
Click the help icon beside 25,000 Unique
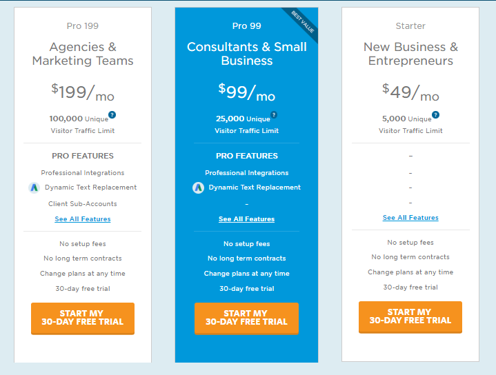tap(274, 115)
